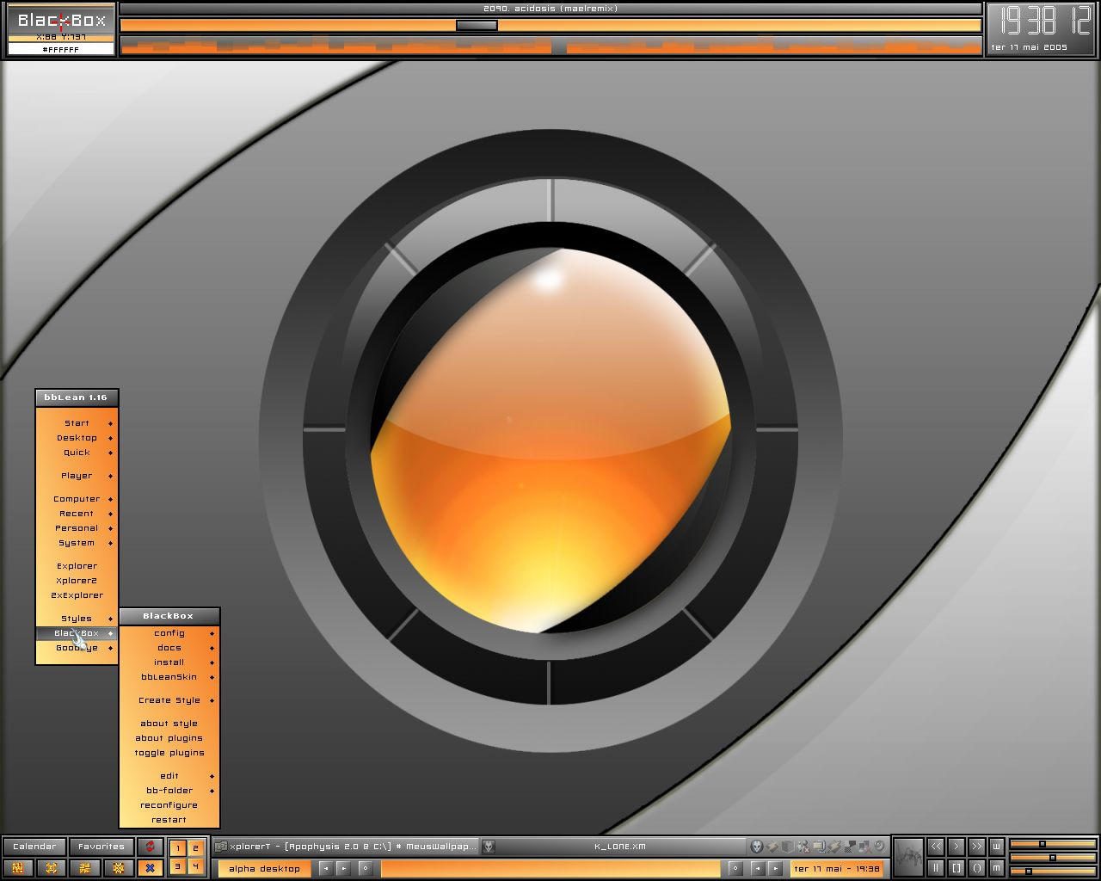Click the 'alpha desktop' workspace label
Image resolution: width=1101 pixels, height=881 pixels.
tap(265, 869)
